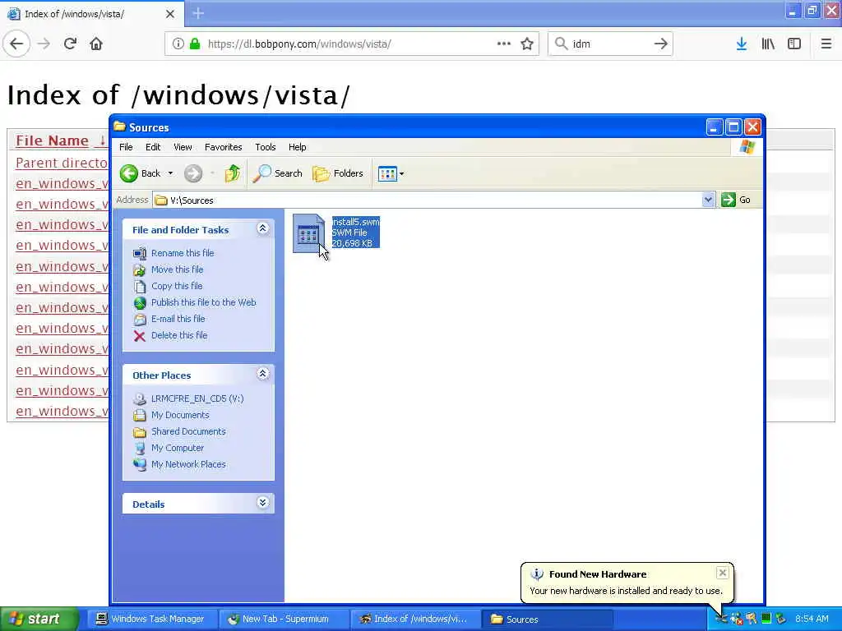Image resolution: width=842 pixels, height=631 pixels.
Task: Open the browser Library icon
Action: 769,44
